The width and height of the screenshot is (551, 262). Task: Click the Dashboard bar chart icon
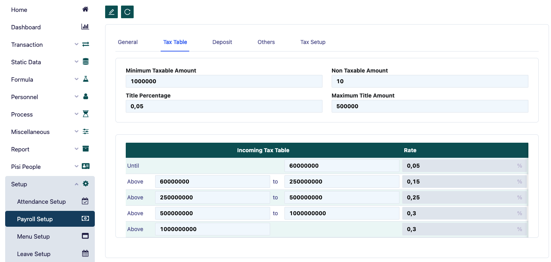click(x=85, y=27)
